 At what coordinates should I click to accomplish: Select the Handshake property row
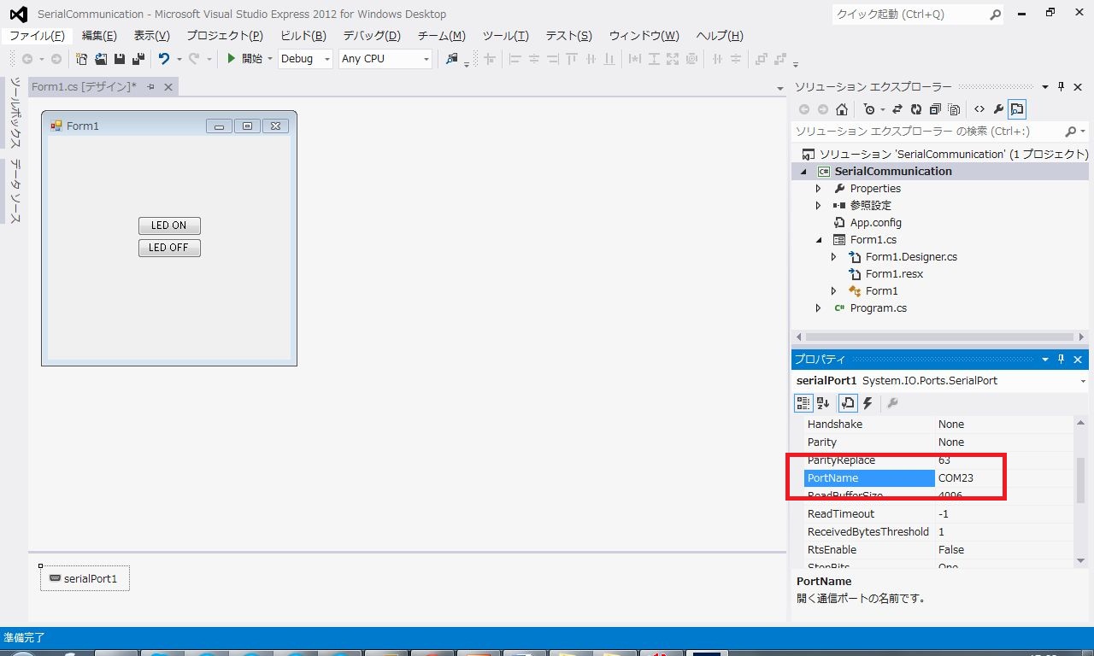(938, 424)
